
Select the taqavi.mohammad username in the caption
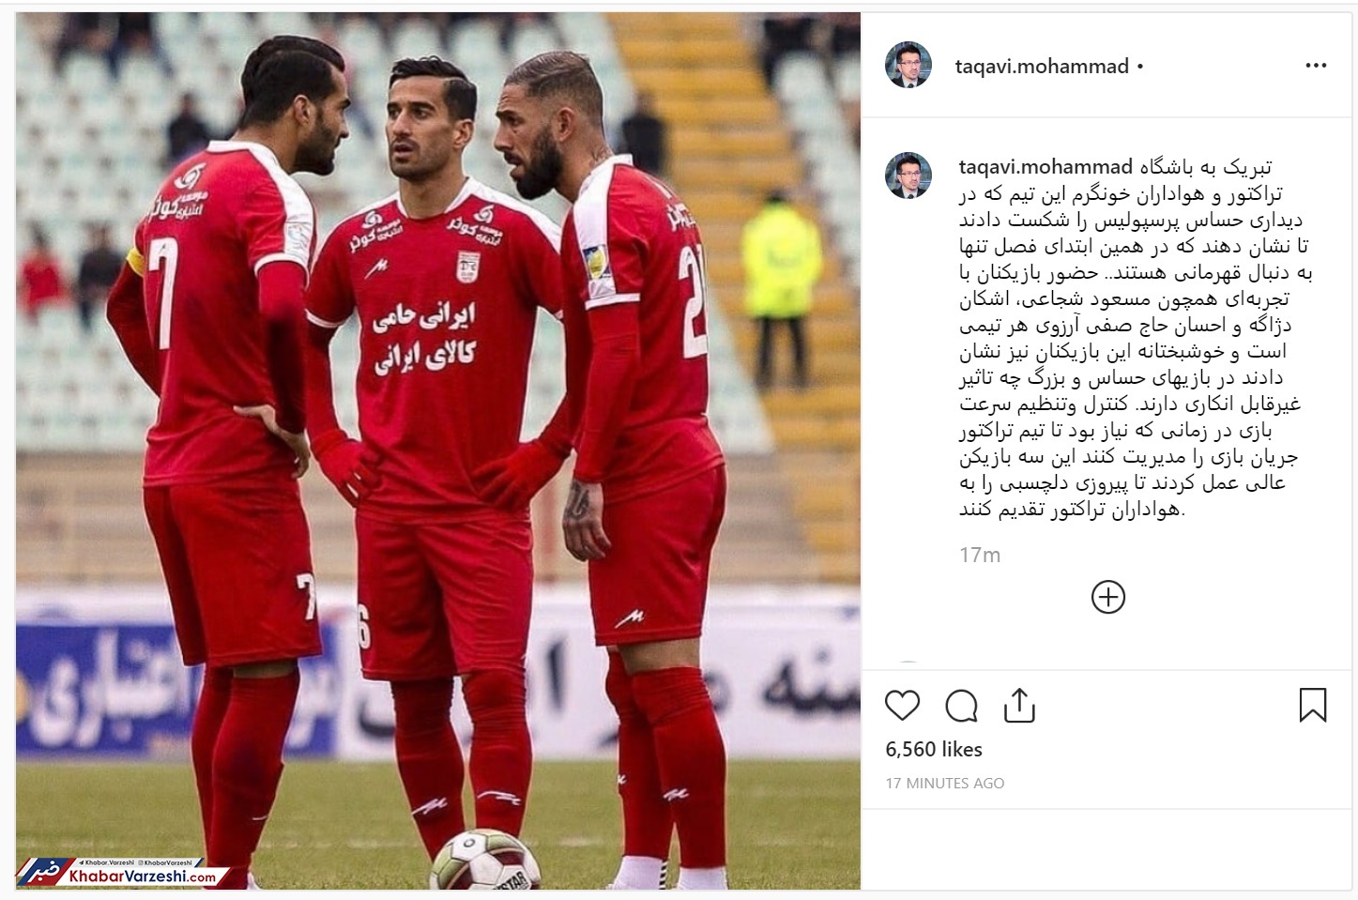pos(1045,168)
